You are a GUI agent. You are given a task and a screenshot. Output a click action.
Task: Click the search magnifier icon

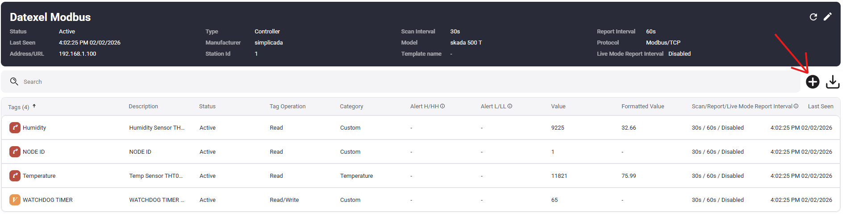14,82
